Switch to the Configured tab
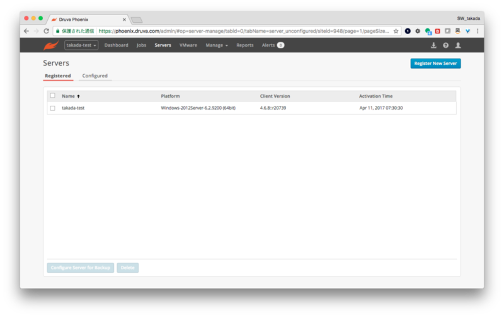The image size is (504, 317). click(x=95, y=76)
